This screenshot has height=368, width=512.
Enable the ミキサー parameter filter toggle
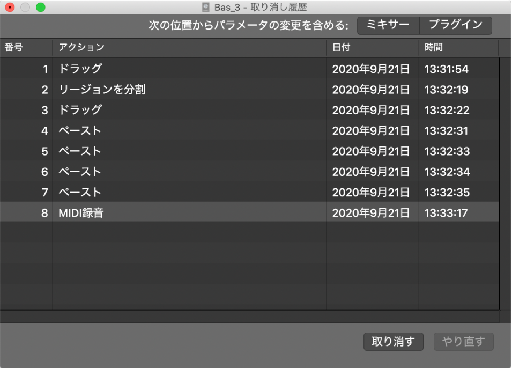pos(387,25)
